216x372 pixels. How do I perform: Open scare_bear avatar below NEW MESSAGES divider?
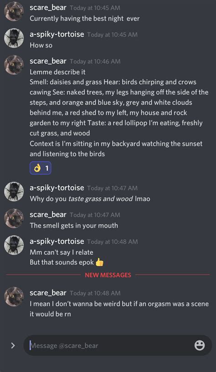[x=14, y=297]
